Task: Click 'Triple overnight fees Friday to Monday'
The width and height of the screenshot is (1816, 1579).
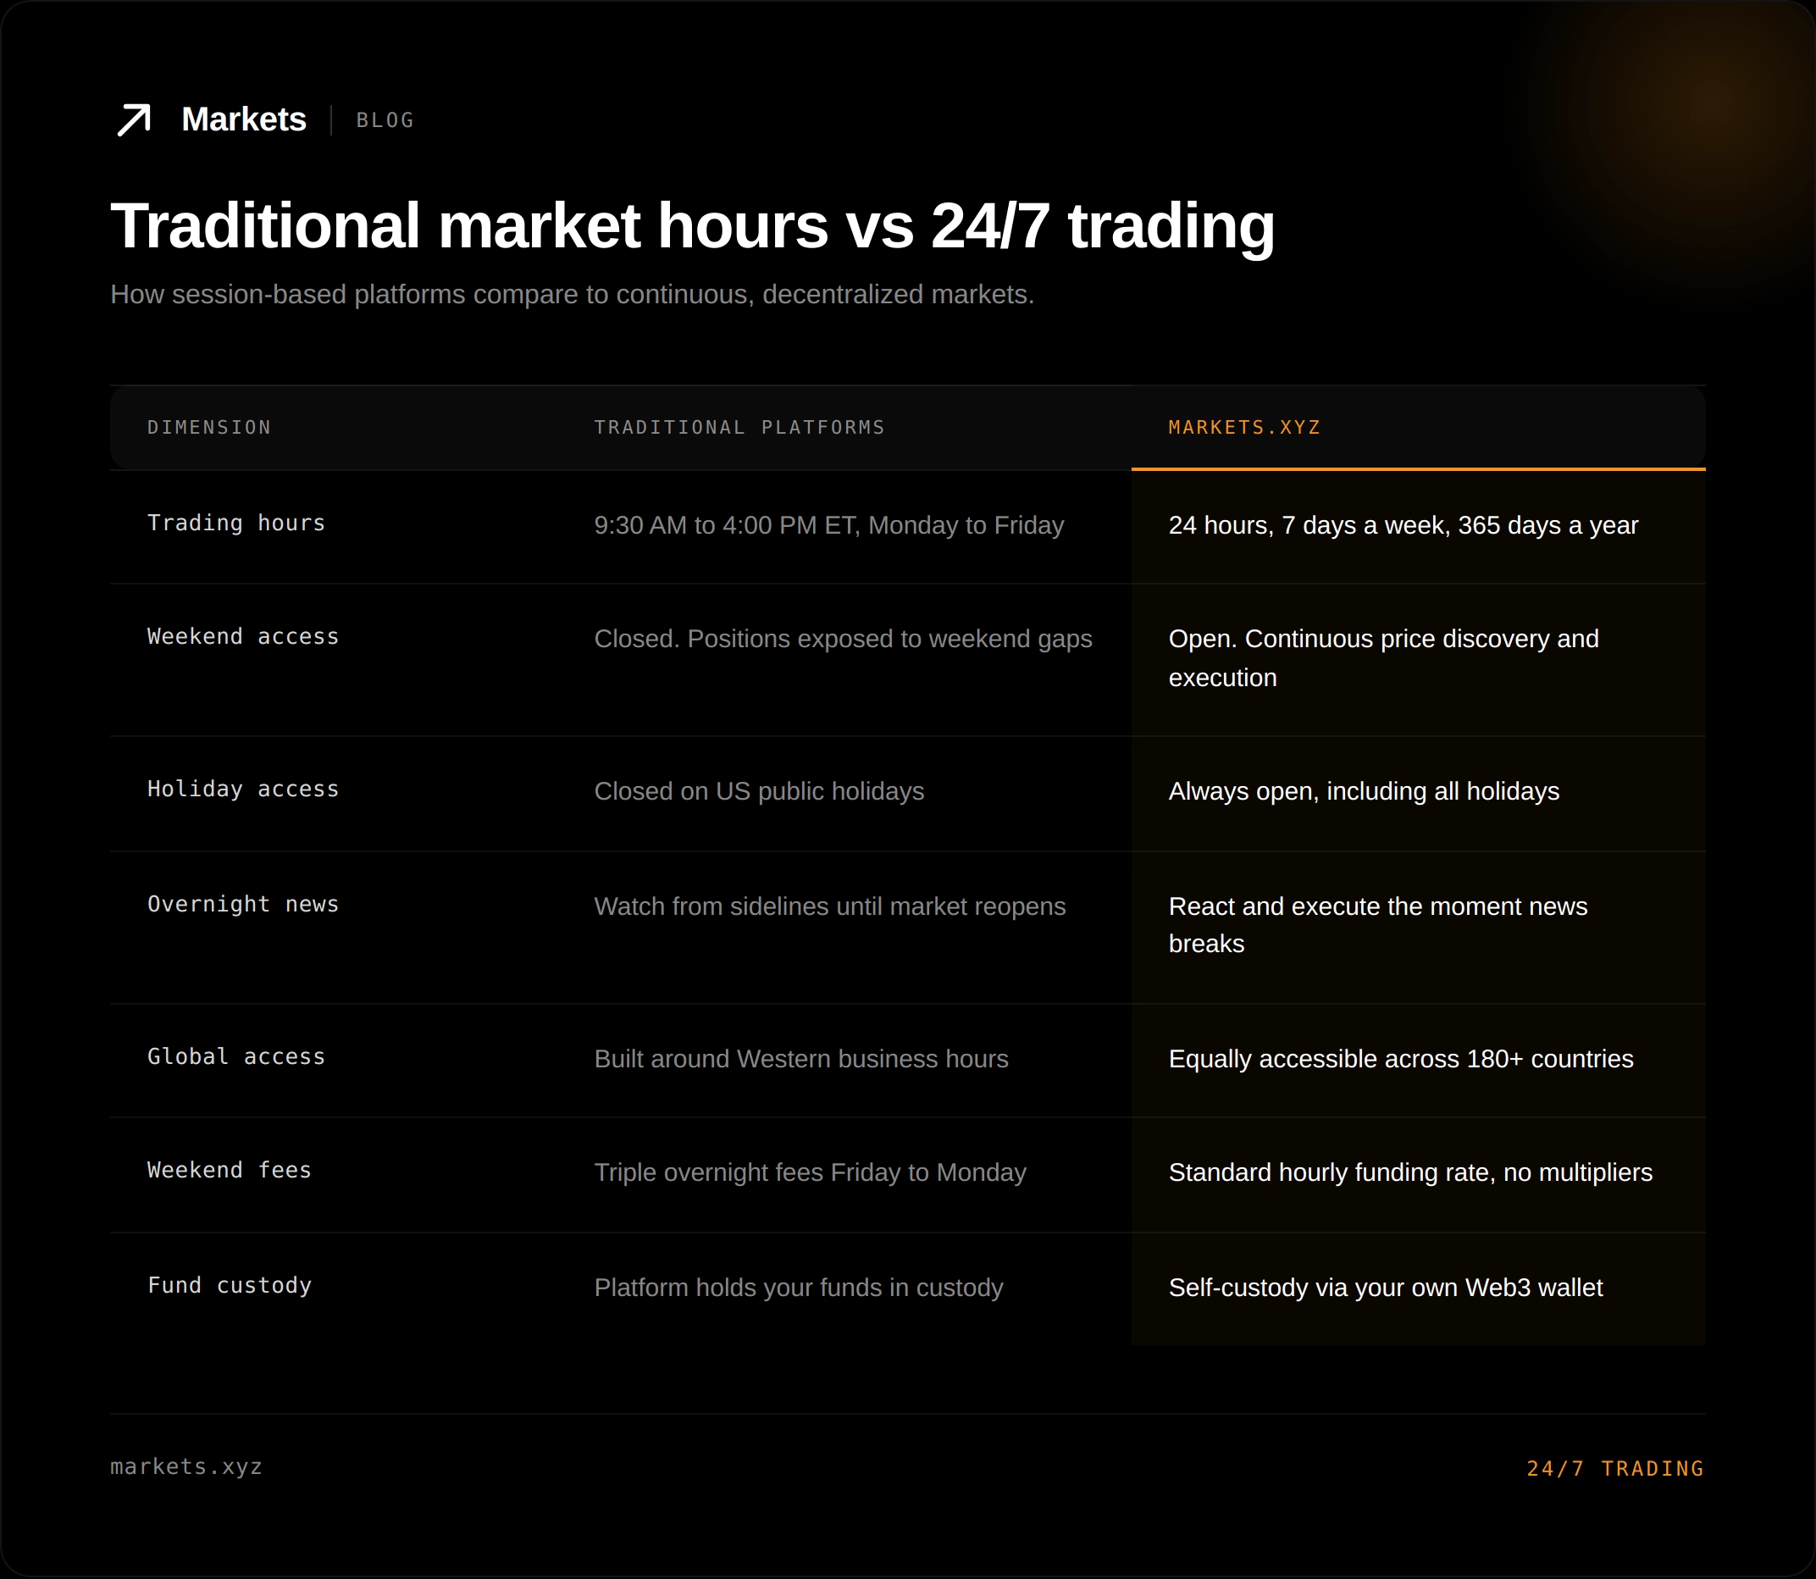Action: click(x=810, y=1172)
